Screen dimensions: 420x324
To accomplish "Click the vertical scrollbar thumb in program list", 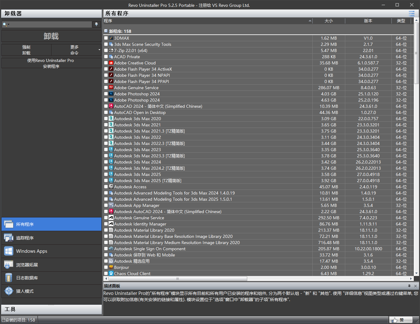I will click(x=416, y=53).
